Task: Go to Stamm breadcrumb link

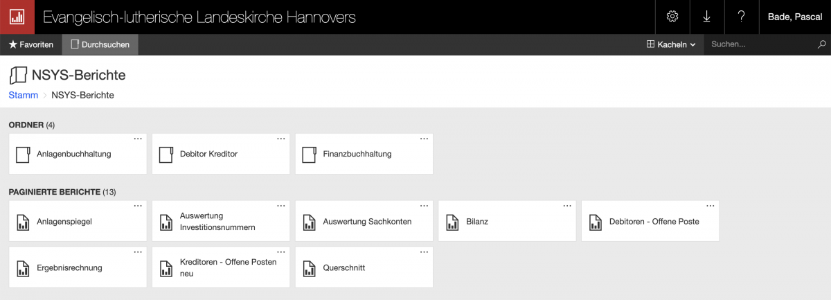Action: pyautogui.click(x=23, y=95)
